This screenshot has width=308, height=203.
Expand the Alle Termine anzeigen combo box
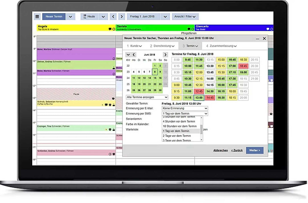(147, 97)
